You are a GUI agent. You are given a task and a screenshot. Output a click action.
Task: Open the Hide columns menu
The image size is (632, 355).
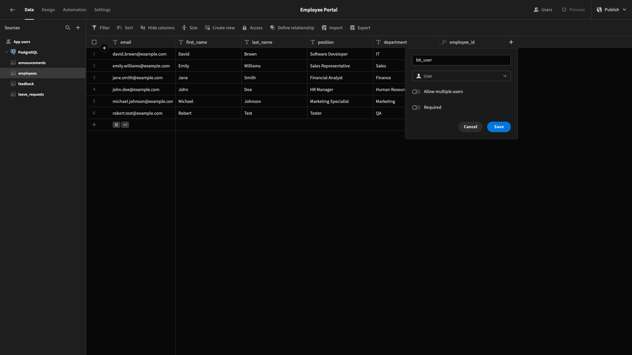coord(157,28)
